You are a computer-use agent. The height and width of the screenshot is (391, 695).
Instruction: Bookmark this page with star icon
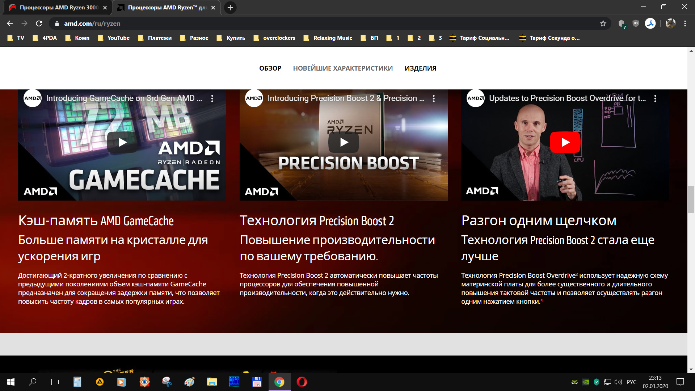point(603,24)
